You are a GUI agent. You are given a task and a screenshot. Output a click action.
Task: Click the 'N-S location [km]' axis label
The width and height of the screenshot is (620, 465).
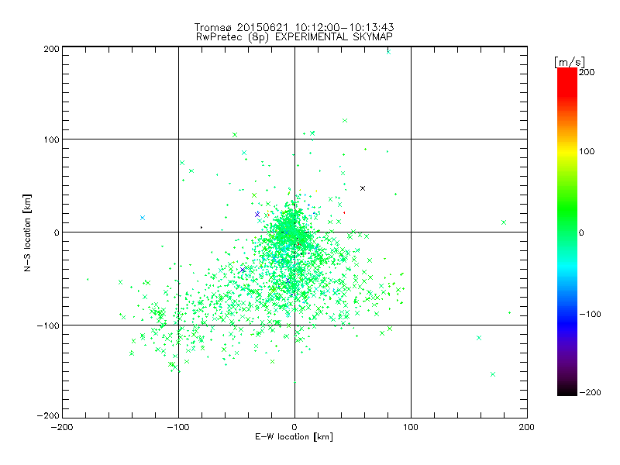click(x=27, y=232)
